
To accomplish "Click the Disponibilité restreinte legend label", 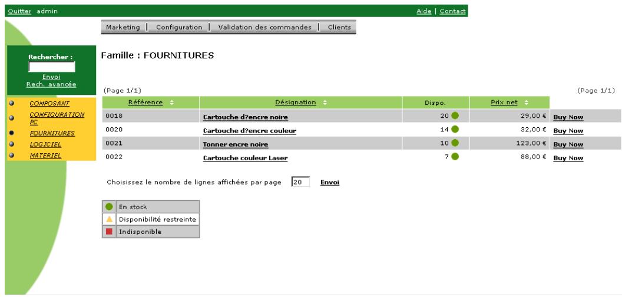I will 157,219.
